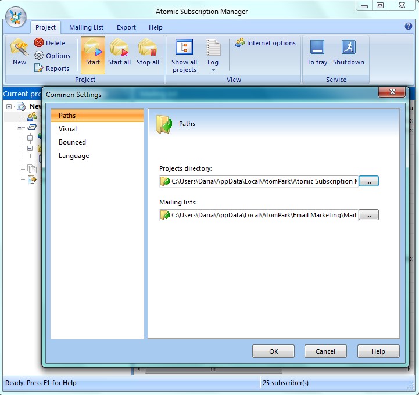Click the horizontal scrollbar in main window
This screenshot has height=395, width=419.
coord(213,370)
